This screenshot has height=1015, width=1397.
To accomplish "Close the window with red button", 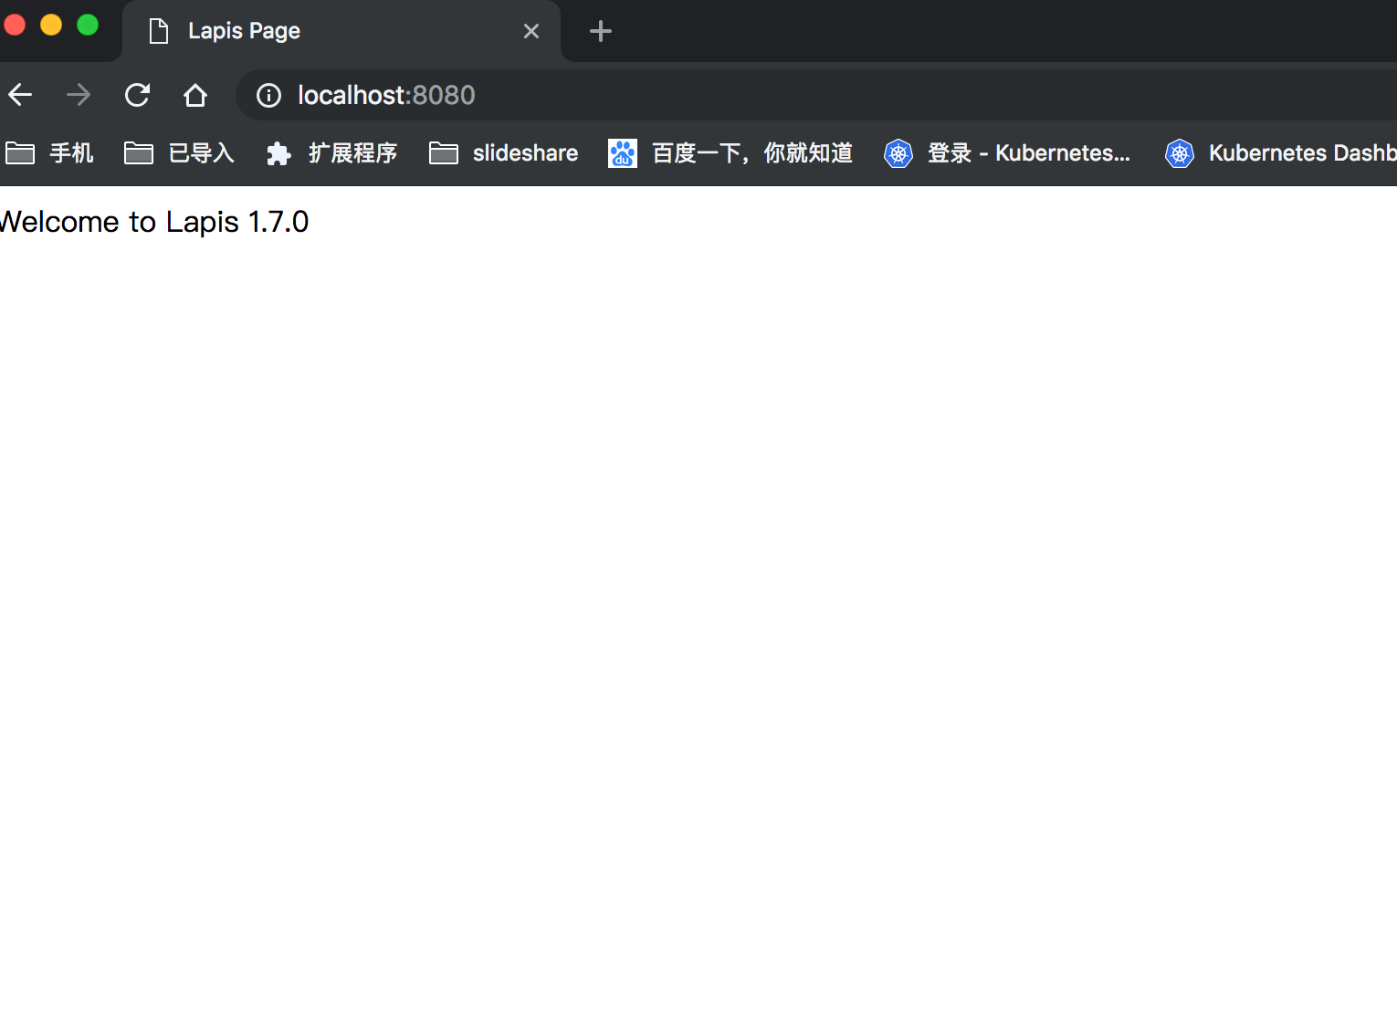I will point(15,25).
